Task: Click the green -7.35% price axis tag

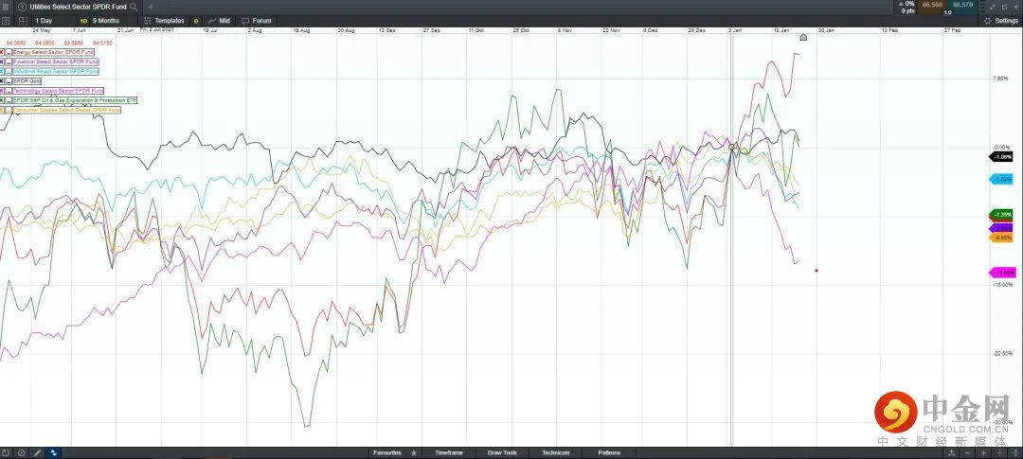Action: point(1001,215)
